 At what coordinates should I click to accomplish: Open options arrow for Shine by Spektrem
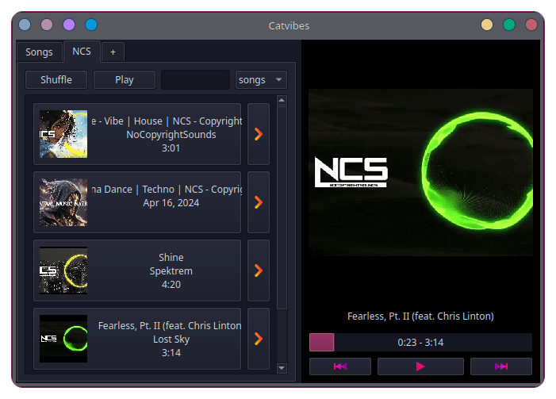259,270
